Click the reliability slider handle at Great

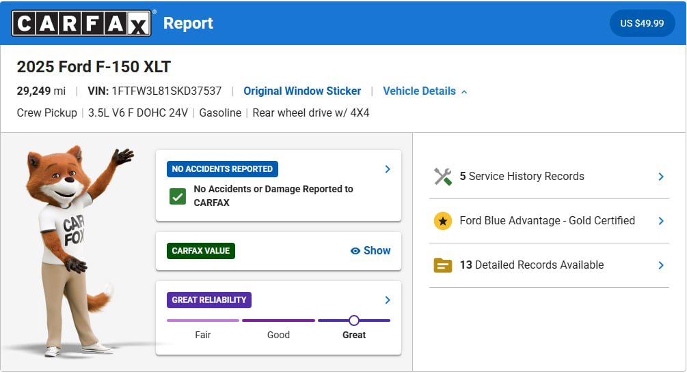tap(354, 320)
